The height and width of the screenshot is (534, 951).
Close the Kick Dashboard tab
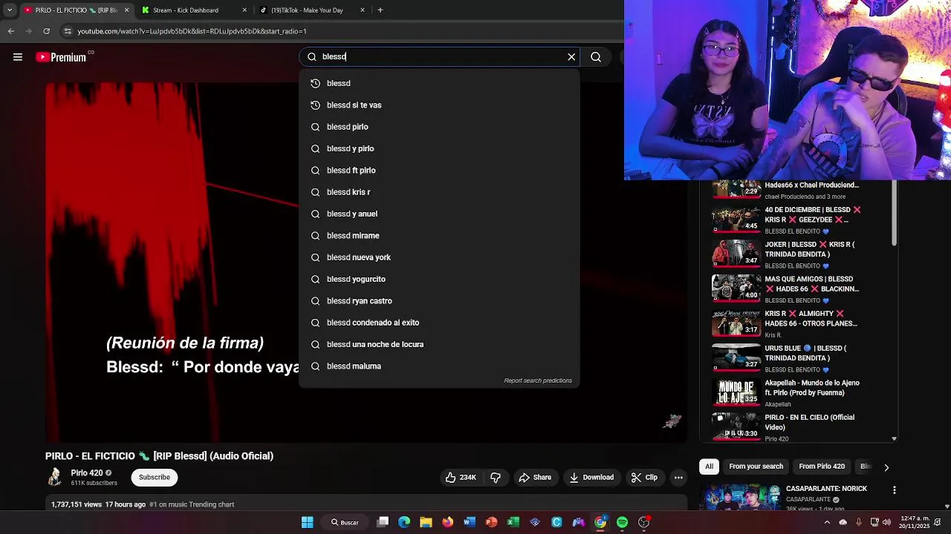pyautogui.click(x=244, y=10)
